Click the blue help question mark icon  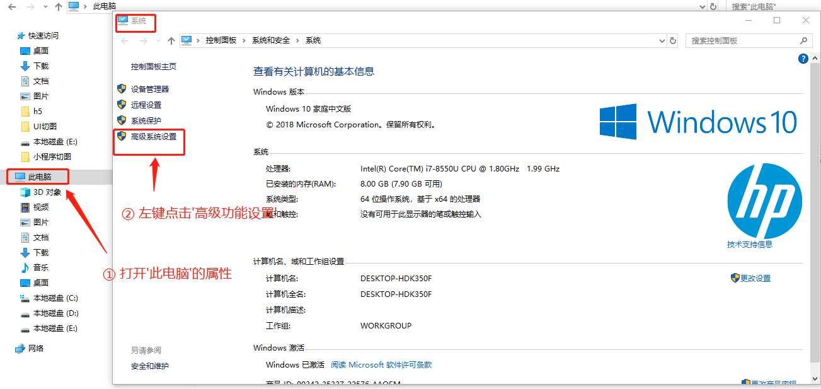803,59
